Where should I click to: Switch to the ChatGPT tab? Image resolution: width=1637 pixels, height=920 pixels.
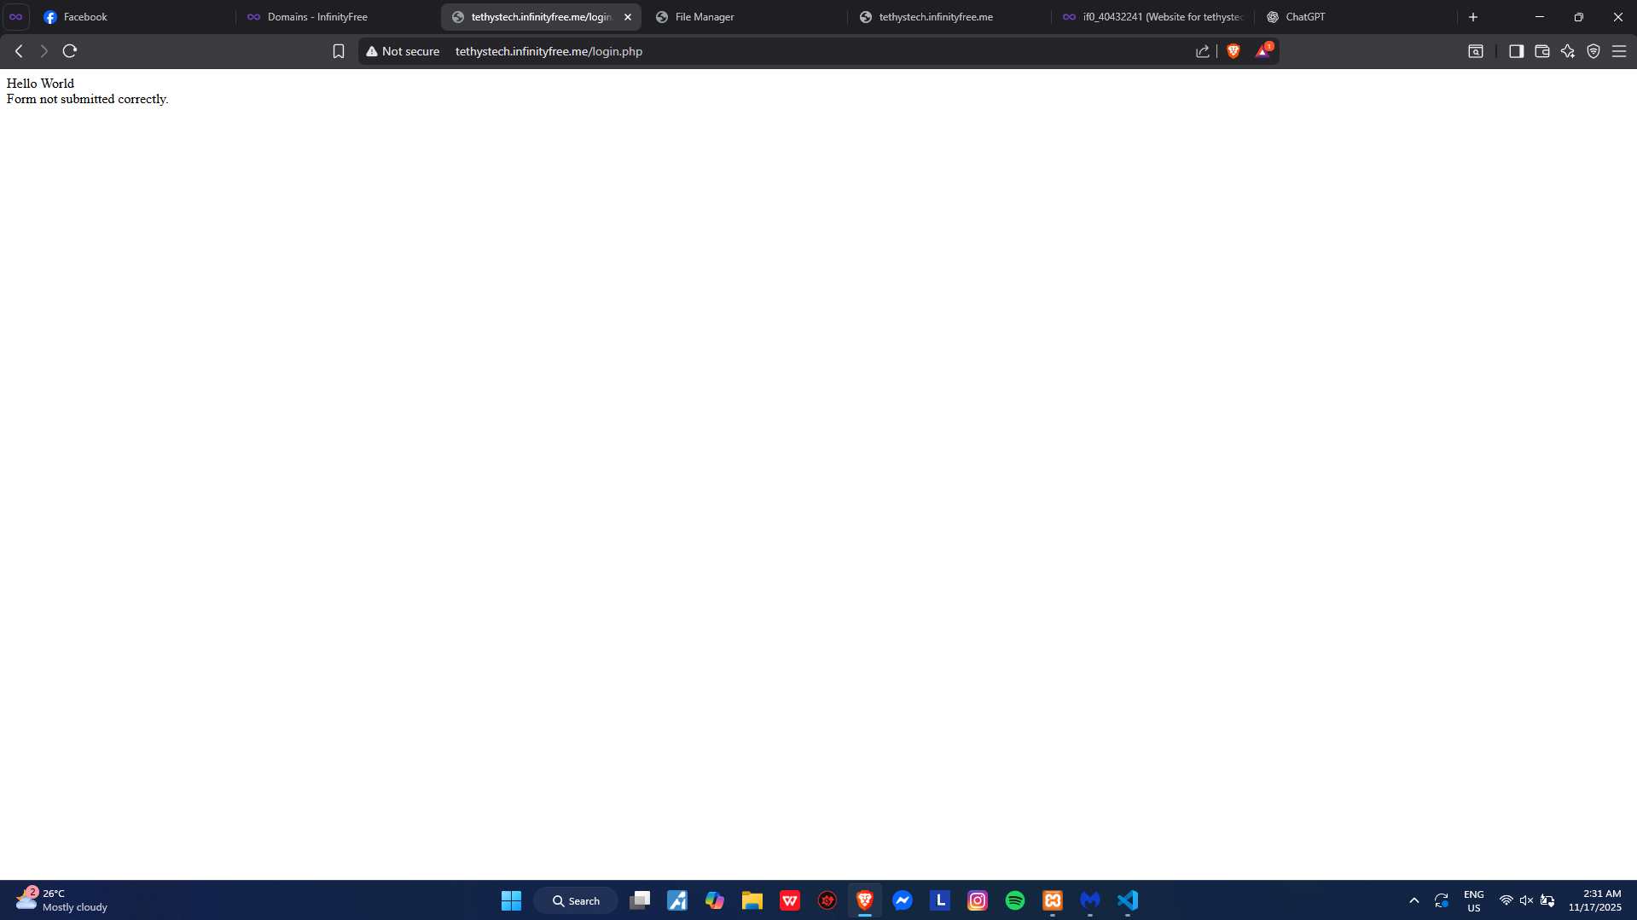[1305, 17]
